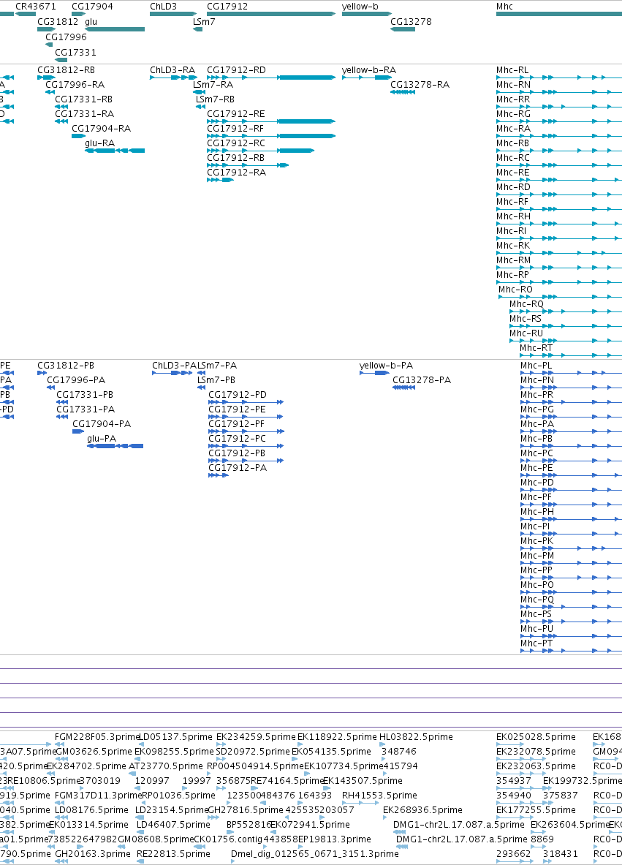Click the yellow-b gene label
The height and width of the screenshot is (865, 622).
tap(360, 7)
